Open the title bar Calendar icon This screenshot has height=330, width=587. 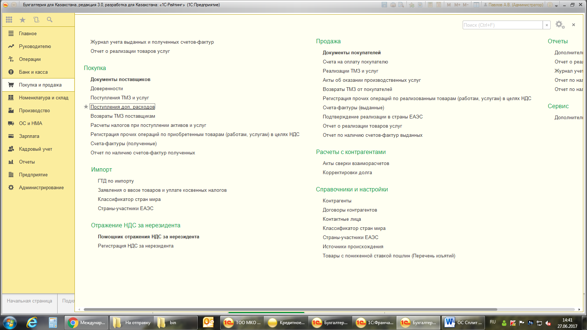tap(438, 5)
